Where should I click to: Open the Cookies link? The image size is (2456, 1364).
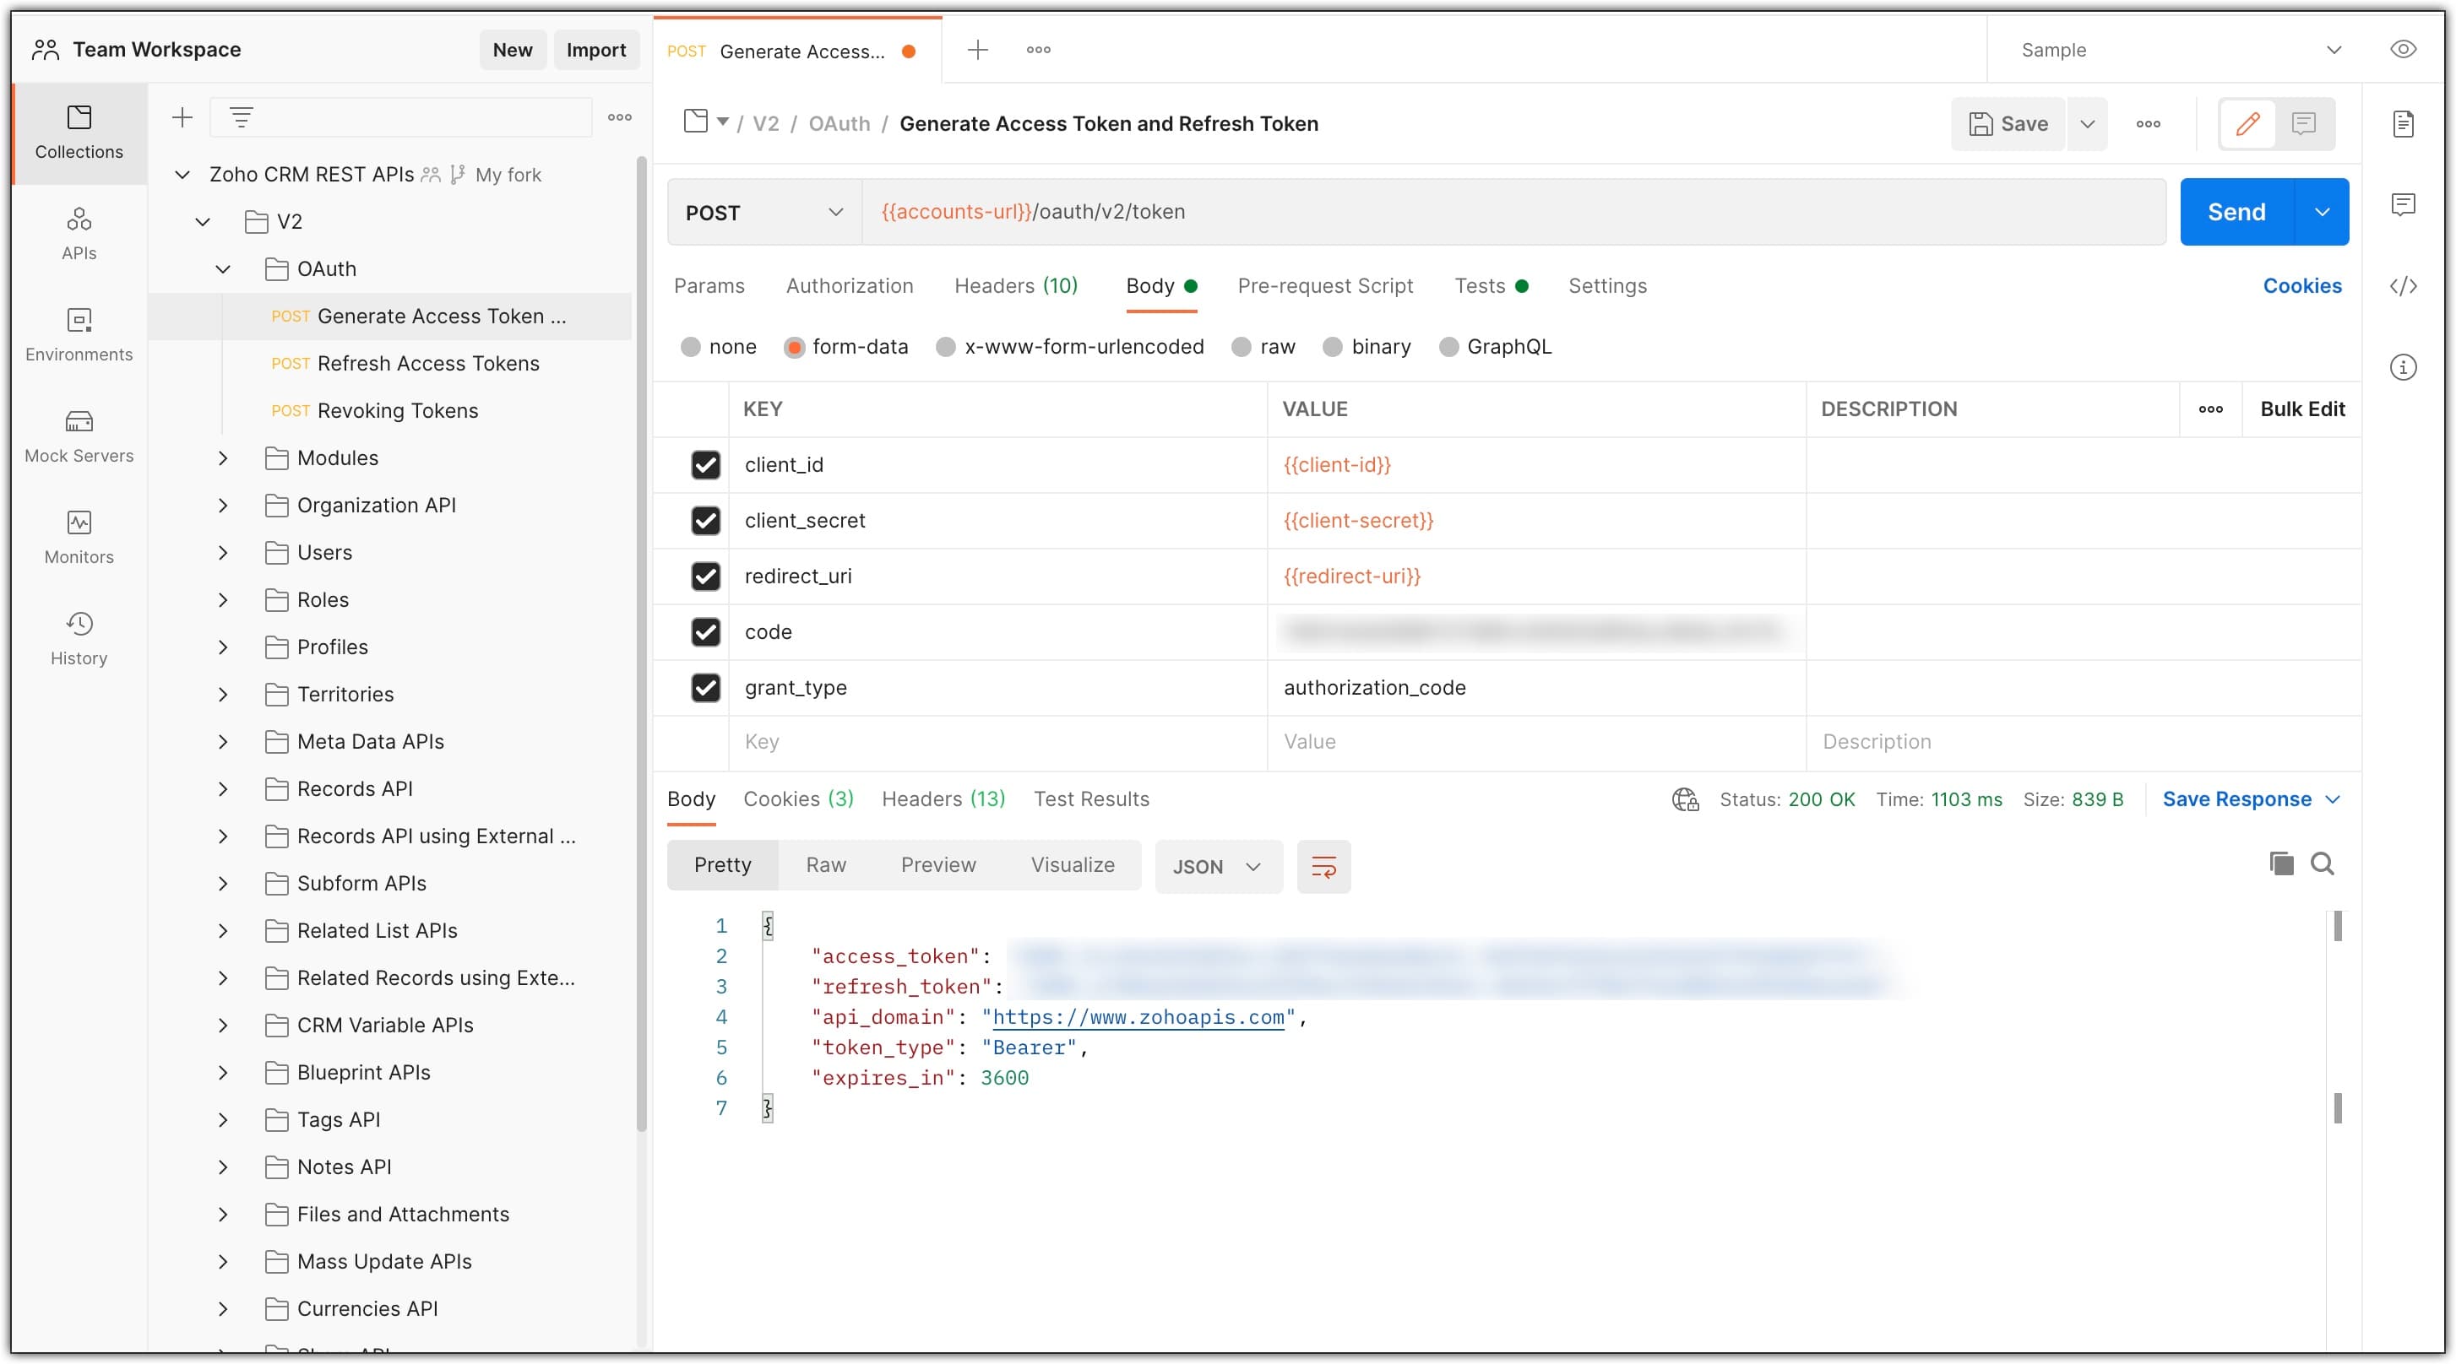click(x=2301, y=286)
